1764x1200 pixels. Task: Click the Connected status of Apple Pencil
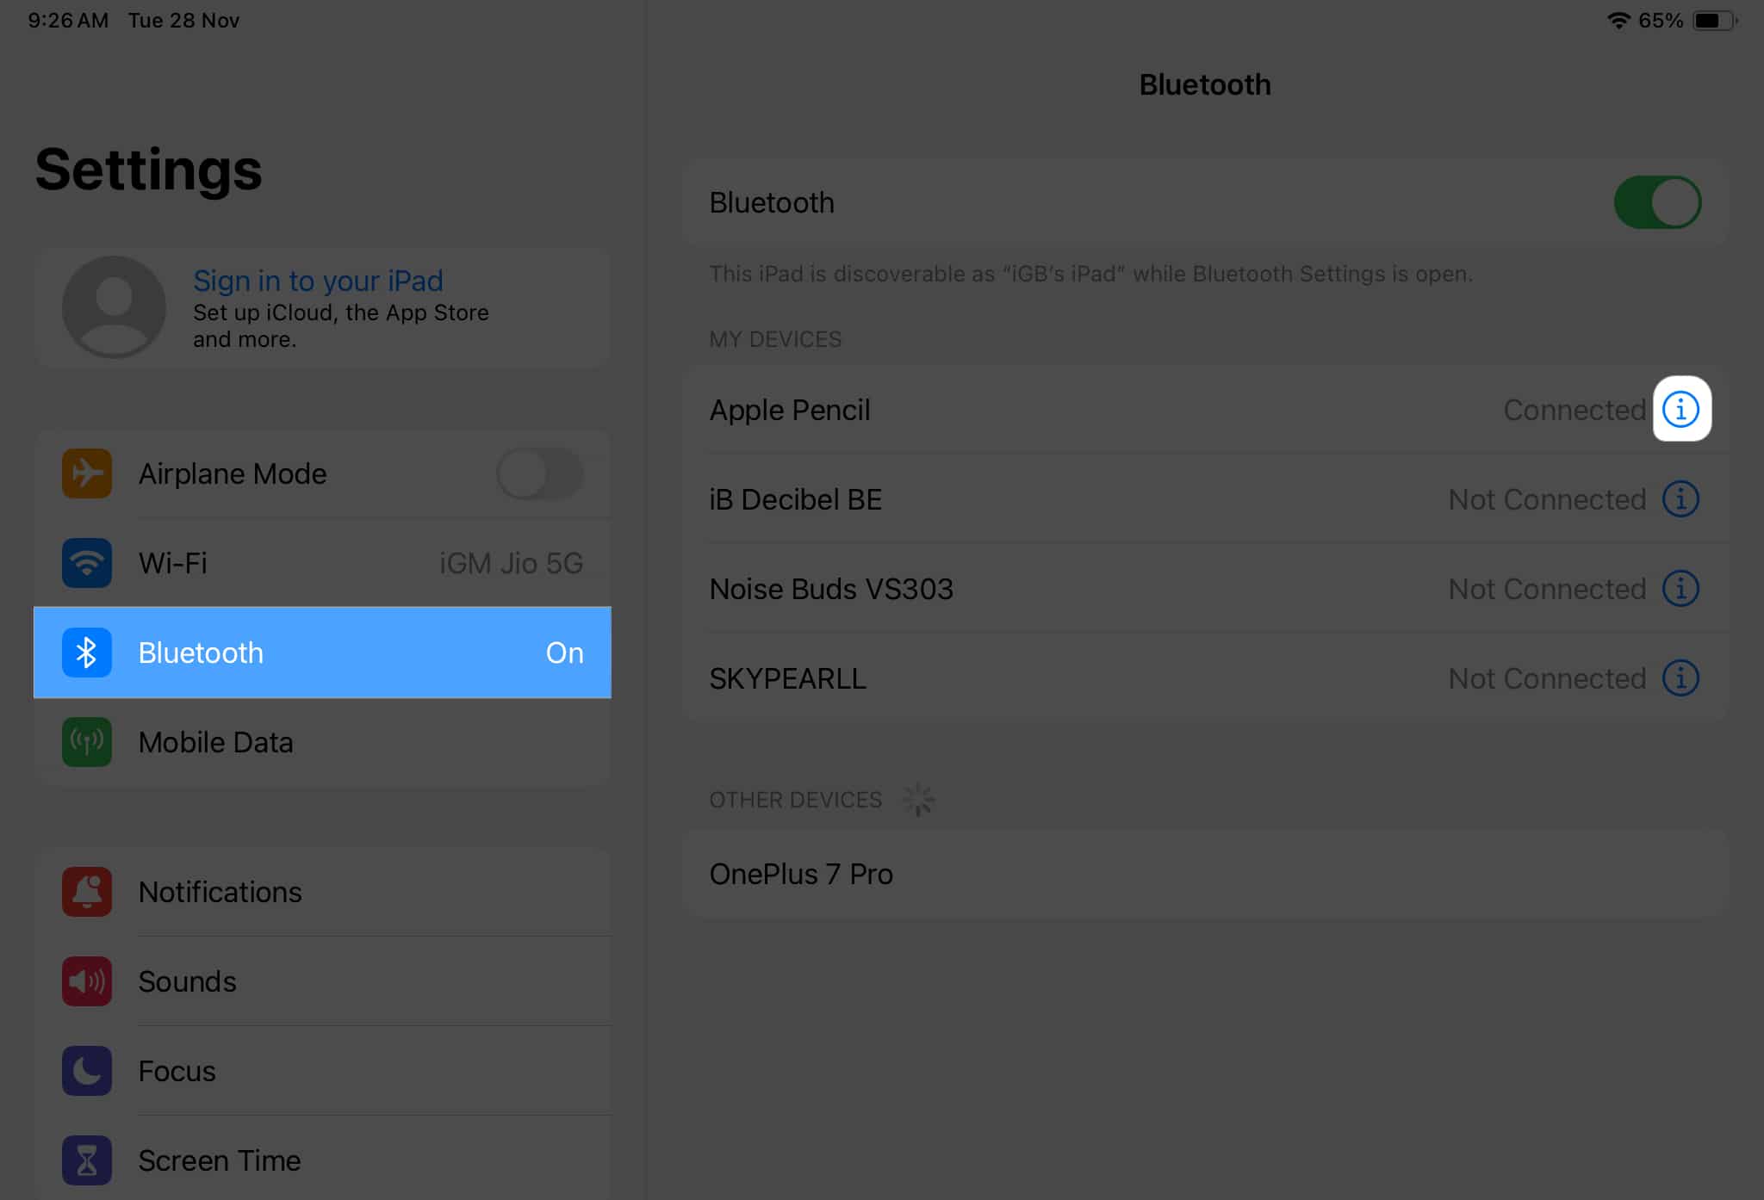pos(1575,410)
